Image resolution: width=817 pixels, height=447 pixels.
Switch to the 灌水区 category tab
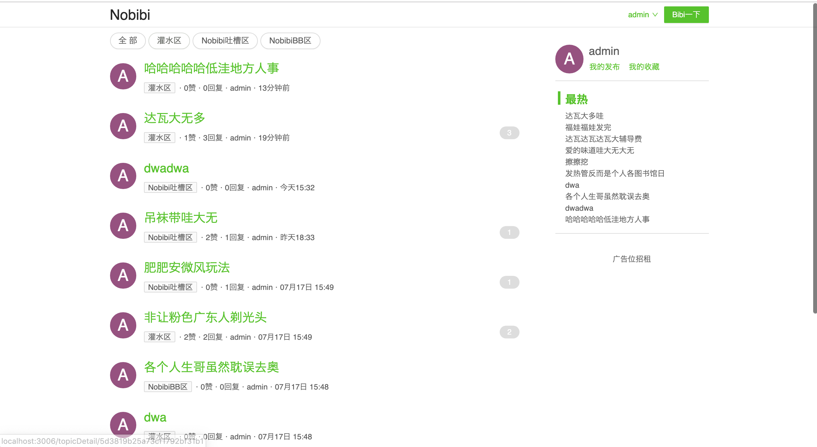(169, 41)
